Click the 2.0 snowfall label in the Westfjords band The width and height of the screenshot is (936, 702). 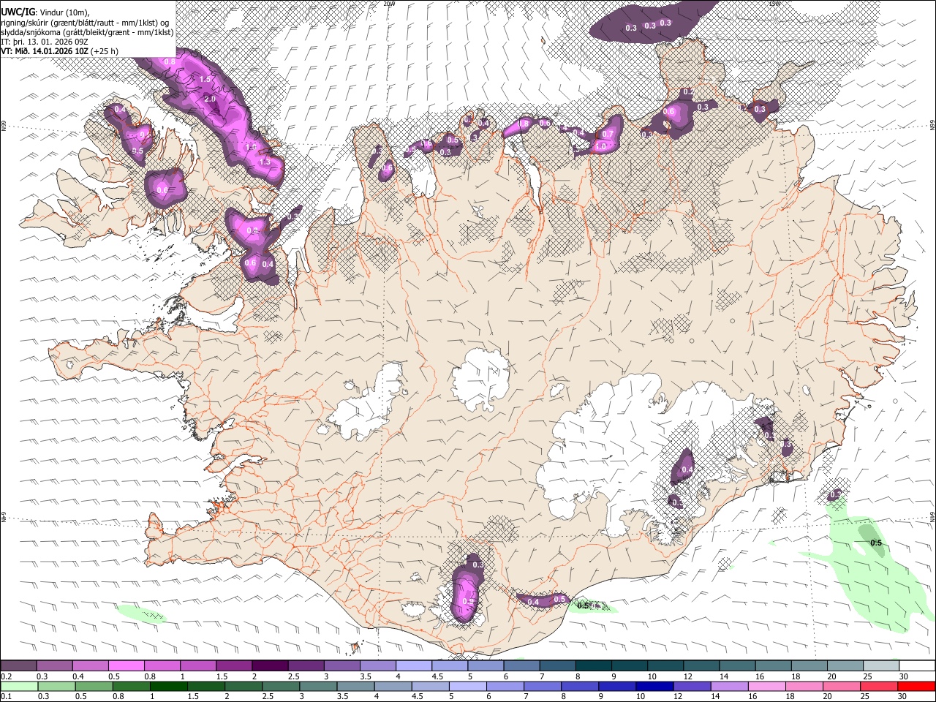[210, 99]
